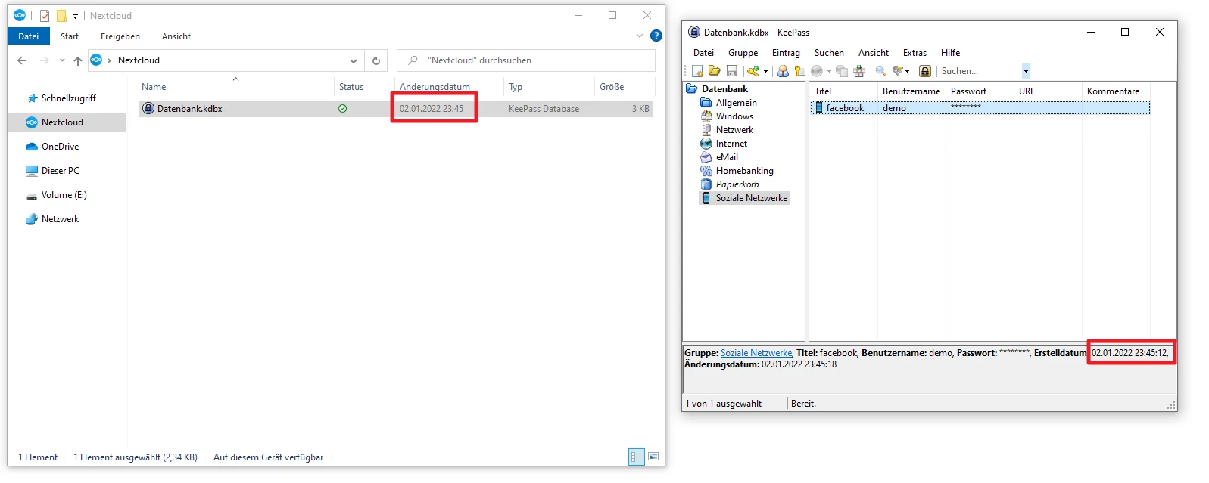Open the Ansicht menu in KeePass
Viewport: 1209px width, 483px height.
point(874,53)
